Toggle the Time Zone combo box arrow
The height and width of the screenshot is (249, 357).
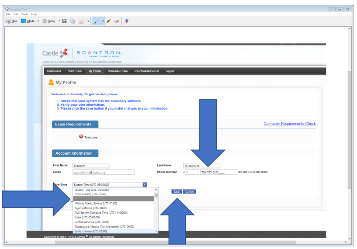[145, 185]
